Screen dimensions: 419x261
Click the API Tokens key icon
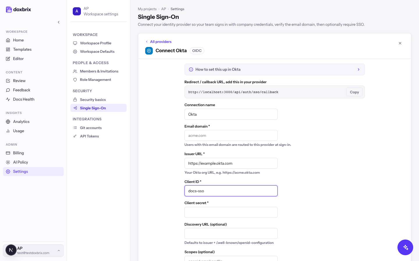75,136
